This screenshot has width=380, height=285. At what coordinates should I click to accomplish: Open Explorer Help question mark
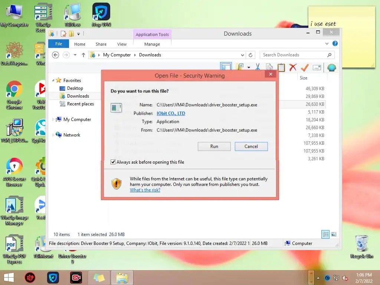point(335,43)
